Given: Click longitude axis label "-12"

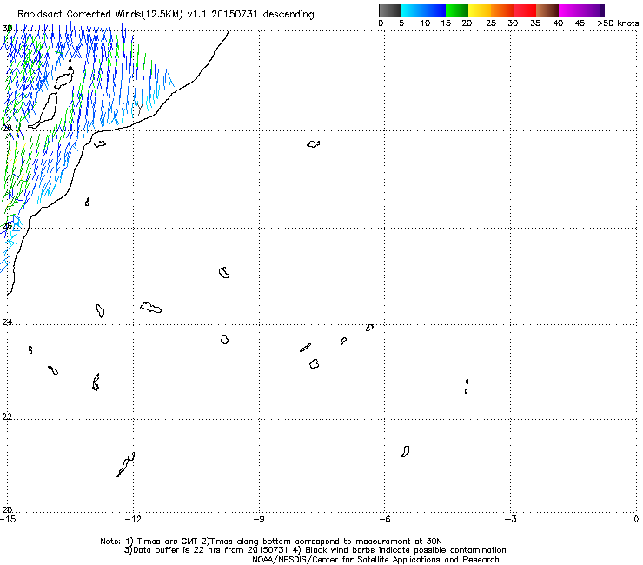Looking at the screenshot, I should point(133,519).
